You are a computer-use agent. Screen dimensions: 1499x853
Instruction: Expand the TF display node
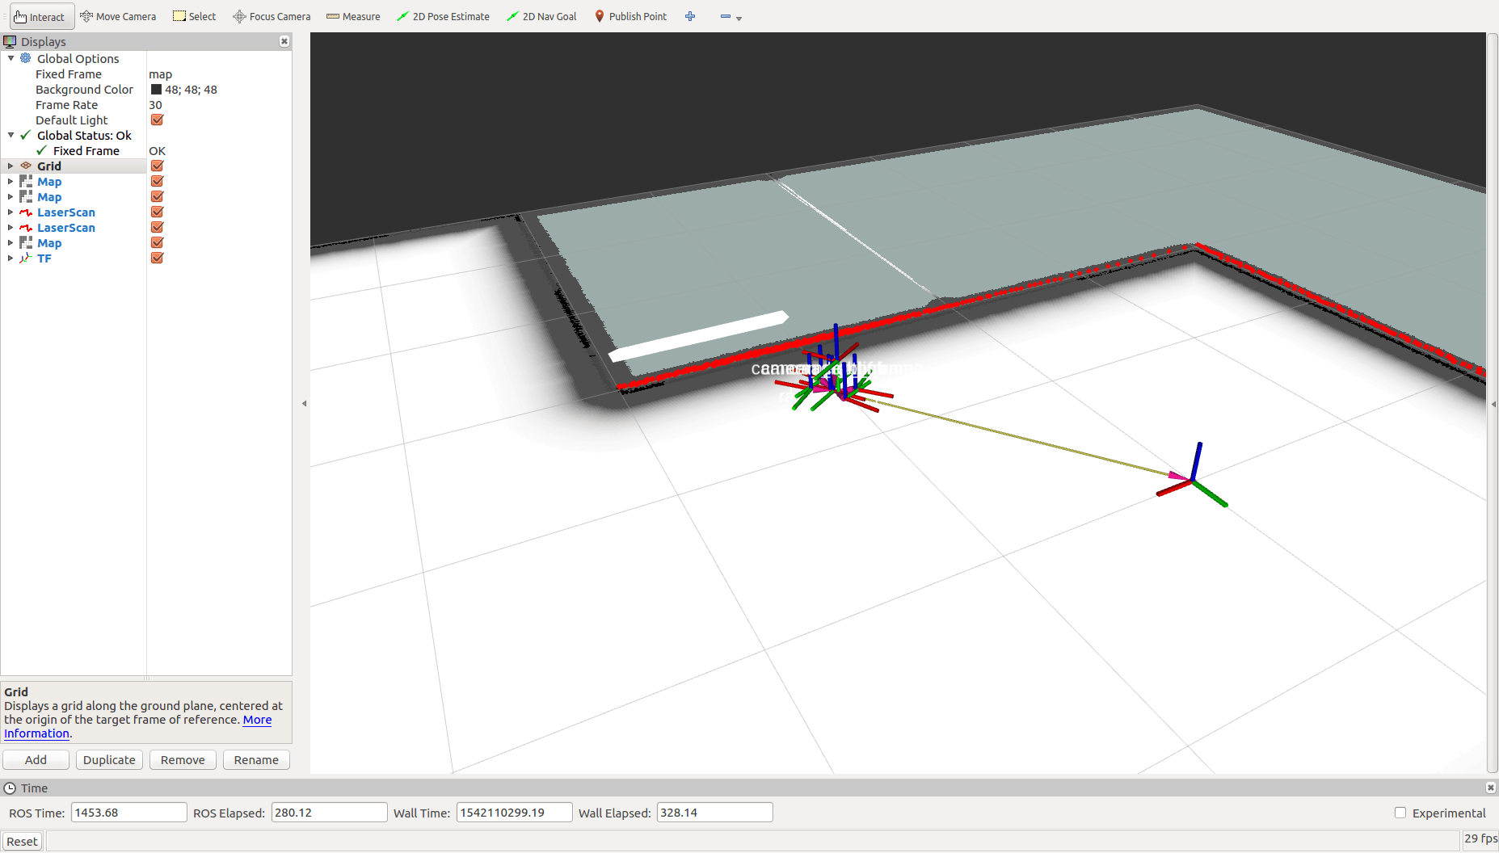point(11,258)
